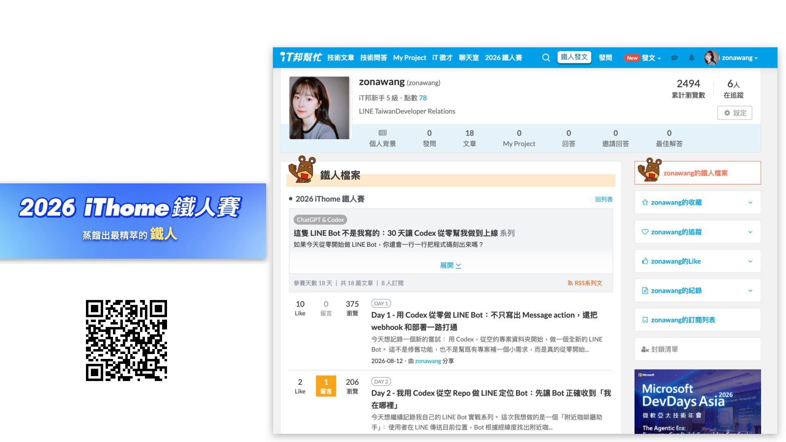Click the iT邦幫忙 site logo
Viewport: 786px width, 442px height.
tap(301, 57)
